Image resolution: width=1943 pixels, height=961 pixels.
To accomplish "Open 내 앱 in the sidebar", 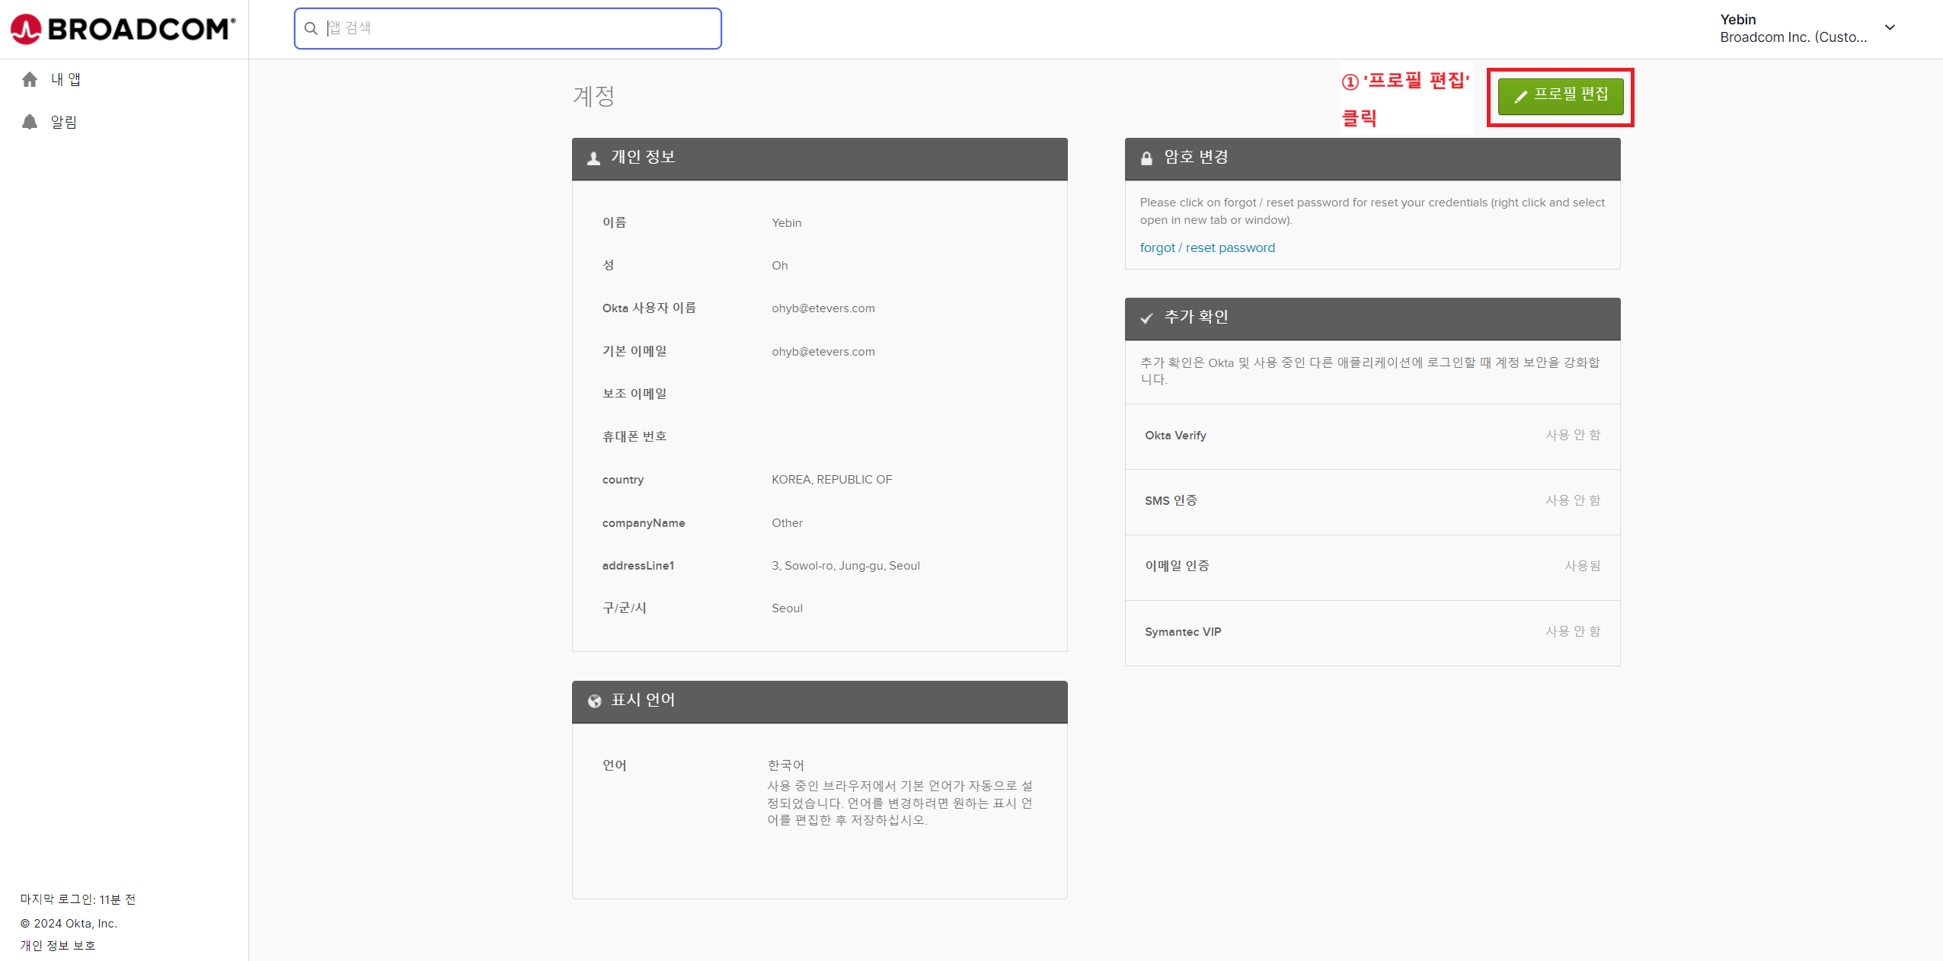I will 66,79.
